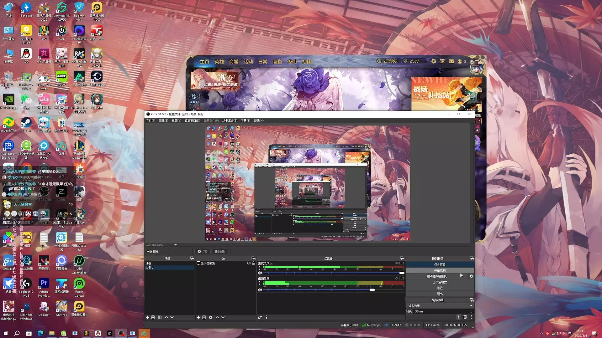Open the 文件(F) menu

tap(150, 121)
